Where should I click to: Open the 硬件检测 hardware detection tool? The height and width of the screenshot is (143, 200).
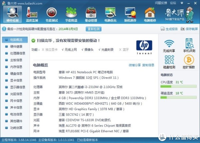coord(13,14)
